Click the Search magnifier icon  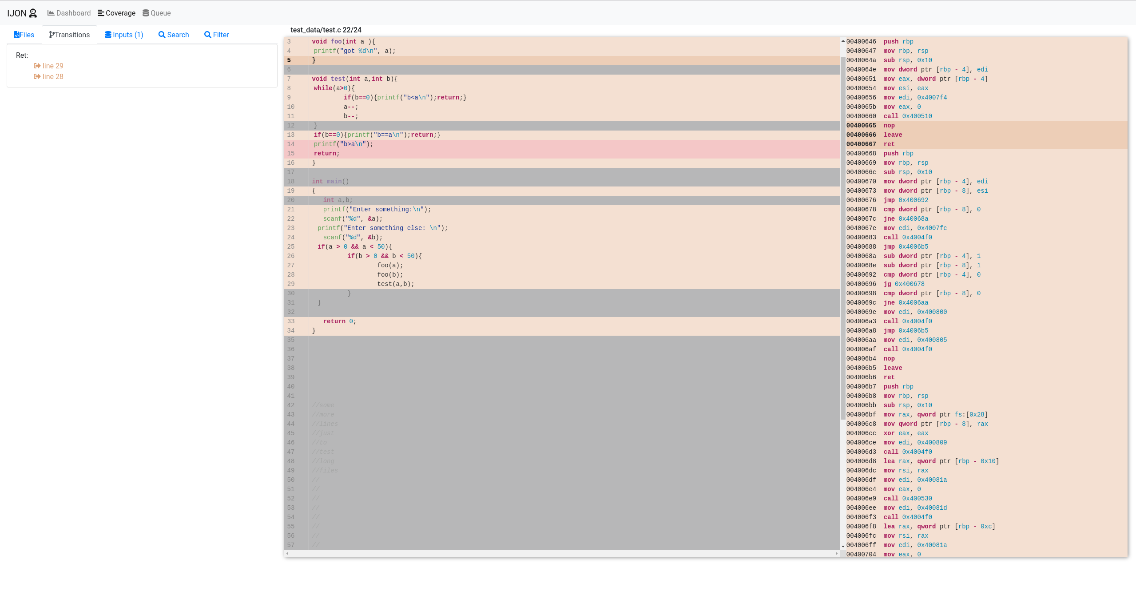click(x=162, y=35)
